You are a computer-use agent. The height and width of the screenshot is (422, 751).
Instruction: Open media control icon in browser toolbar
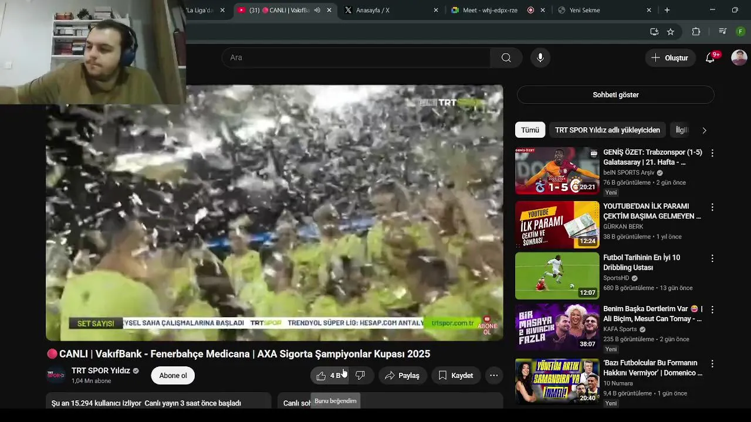[x=723, y=32]
